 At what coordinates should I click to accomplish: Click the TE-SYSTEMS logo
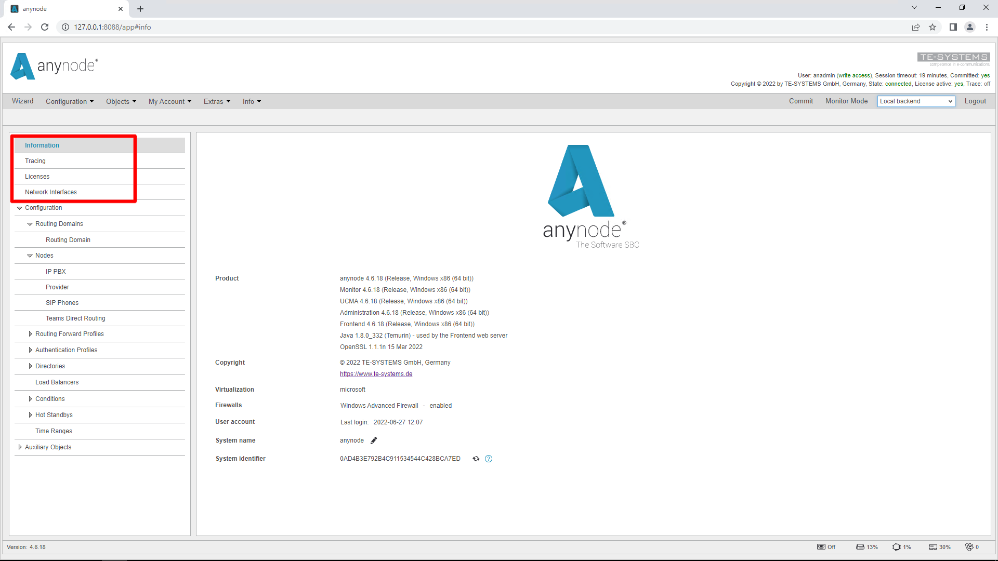click(953, 59)
